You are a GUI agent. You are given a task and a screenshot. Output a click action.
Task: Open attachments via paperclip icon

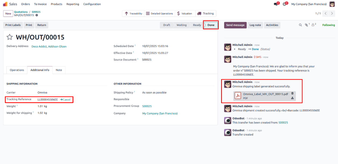tap(306, 25)
